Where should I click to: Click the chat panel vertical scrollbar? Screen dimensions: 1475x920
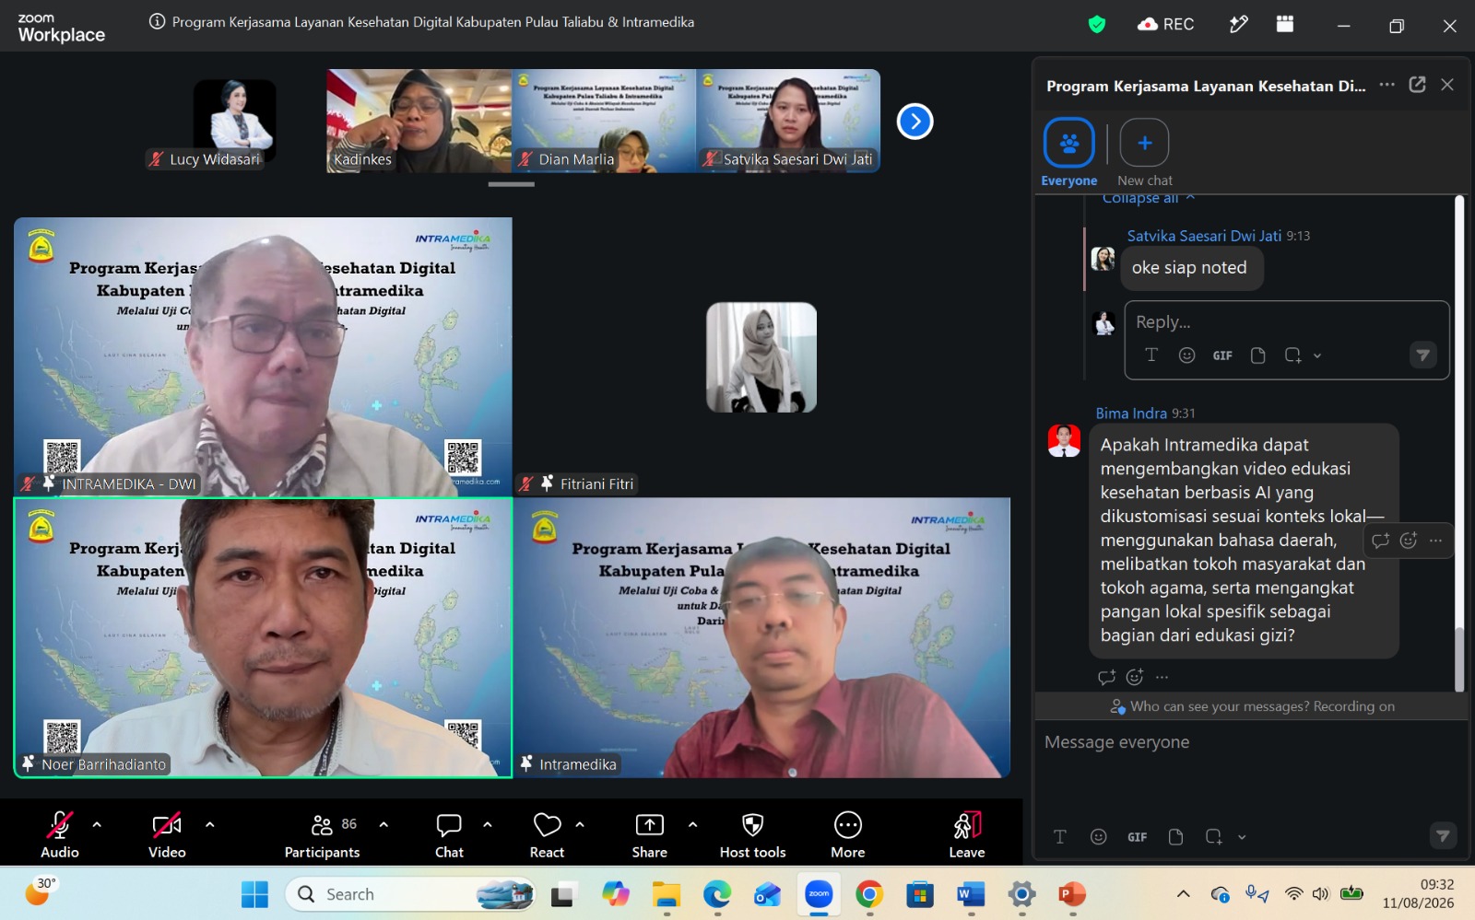point(1459,658)
